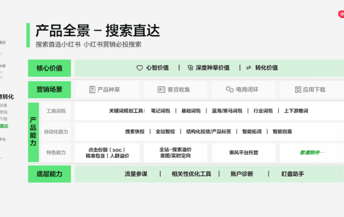Image resolution: width=344 pixels, height=217 pixels.
Task: Click the green 敬请期待 card
Action: [x=312, y=153]
